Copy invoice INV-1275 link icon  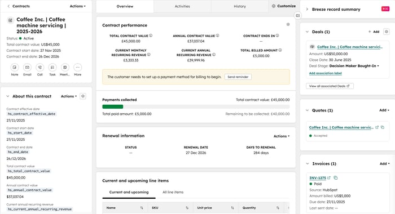[336, 178]
